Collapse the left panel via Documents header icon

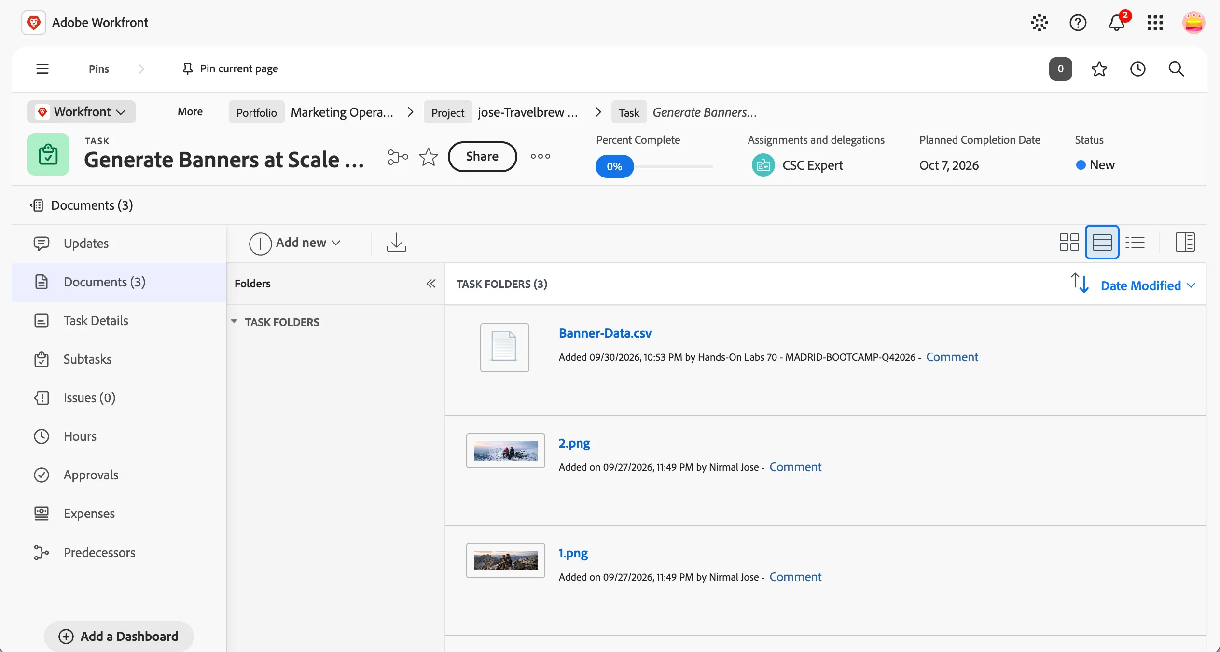(37, 205)
